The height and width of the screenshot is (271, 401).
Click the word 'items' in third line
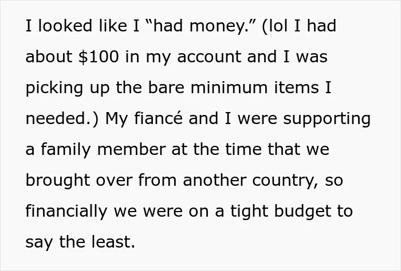296,87
